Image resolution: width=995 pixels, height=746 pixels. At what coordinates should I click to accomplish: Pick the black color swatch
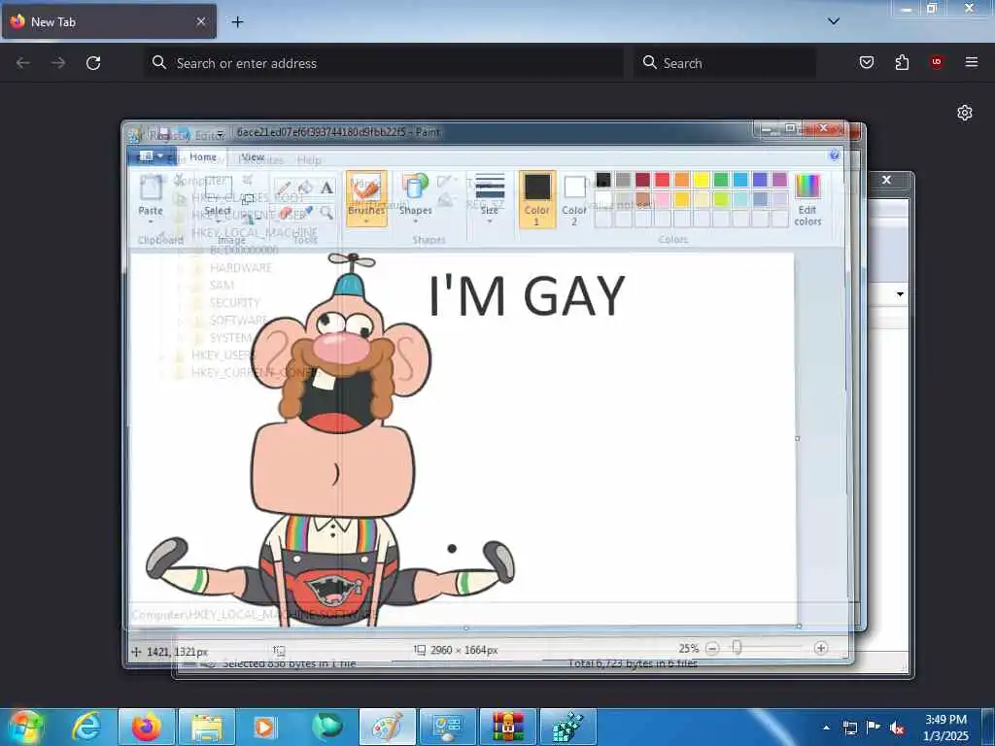click(603, 180)
